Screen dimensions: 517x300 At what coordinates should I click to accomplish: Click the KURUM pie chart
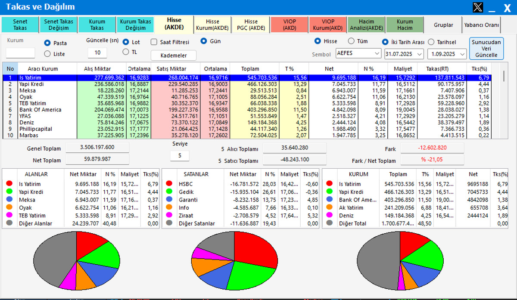click(401, 261)
